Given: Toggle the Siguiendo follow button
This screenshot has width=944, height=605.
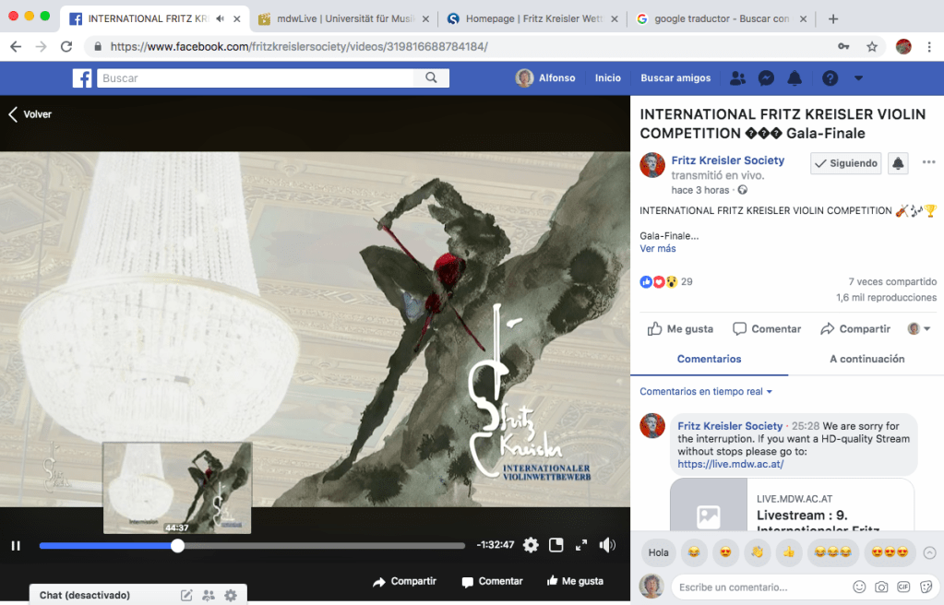Looking at the screenshot, I should [x=845, y=163].
